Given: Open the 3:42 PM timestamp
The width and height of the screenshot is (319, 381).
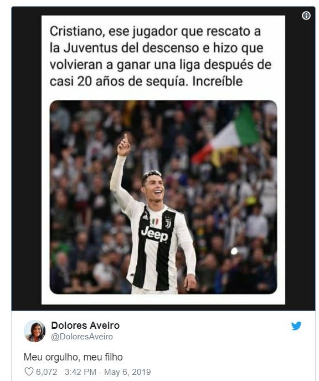Looking at the screenshot, I should click(80, 372).
